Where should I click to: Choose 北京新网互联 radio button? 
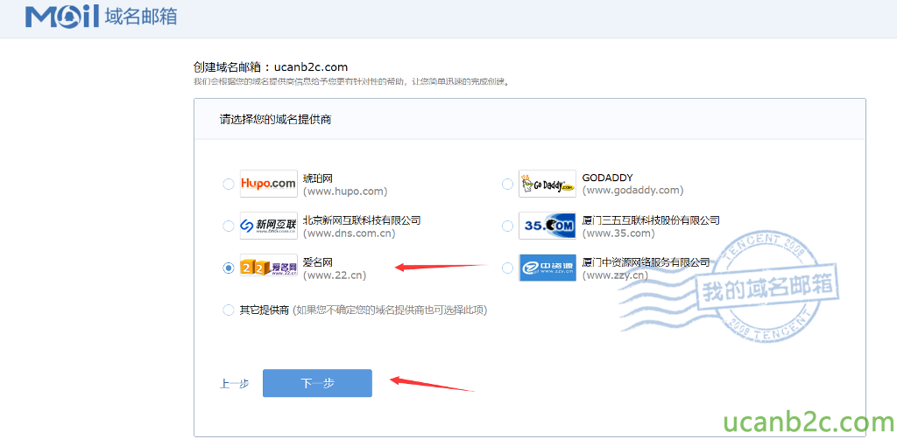[229, 226]
